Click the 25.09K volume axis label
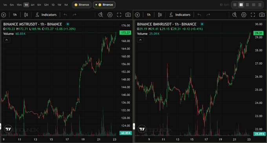This screenshot has width=267, height=143. pos(259,134)
